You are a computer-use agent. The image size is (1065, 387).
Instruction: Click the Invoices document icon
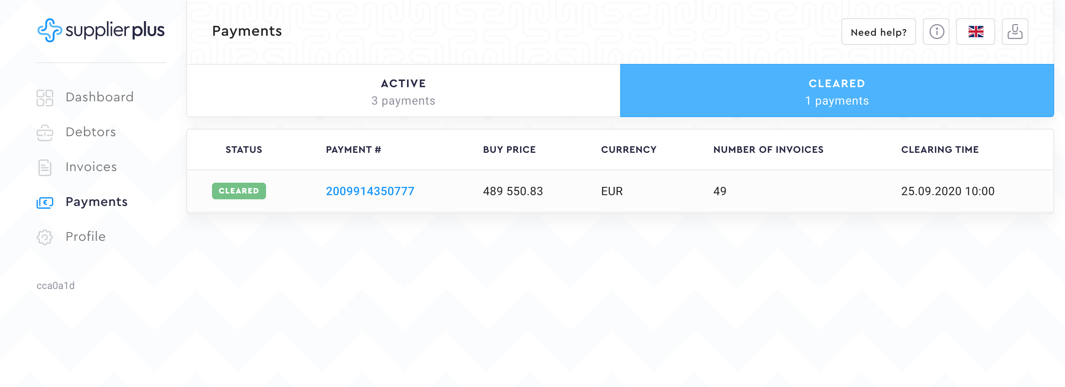click(x=45, y=168)
